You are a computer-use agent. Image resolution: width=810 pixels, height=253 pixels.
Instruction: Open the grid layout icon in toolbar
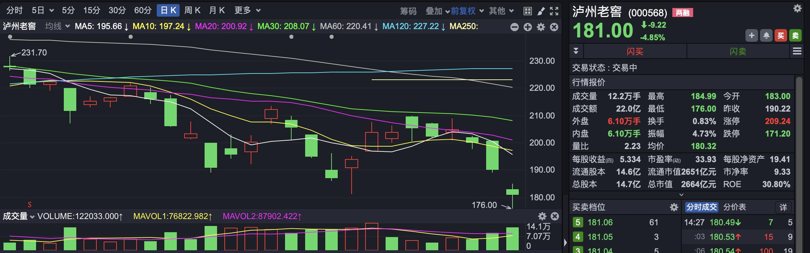pyautogui.click(x=527, y=11)
